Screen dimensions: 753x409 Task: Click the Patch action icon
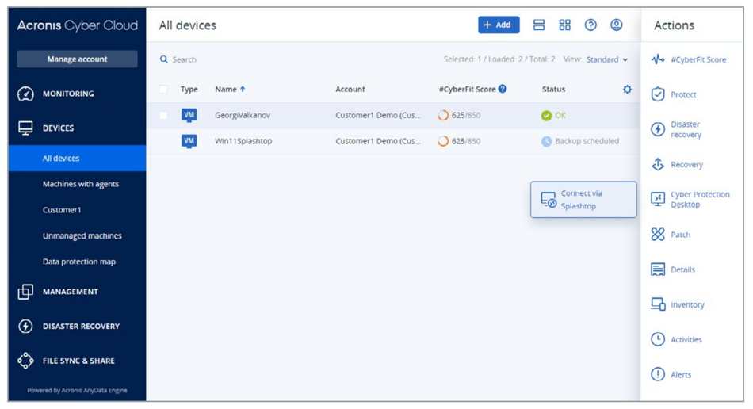pyautogui.click(x=657, y=235)
